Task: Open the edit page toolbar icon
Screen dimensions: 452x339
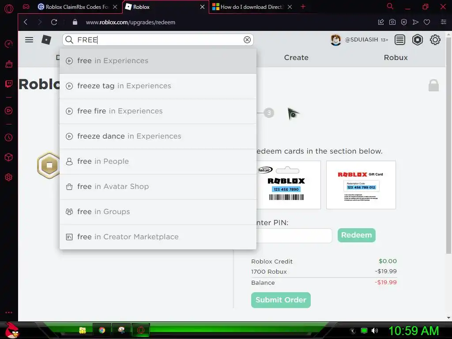Action: pyautogui.click(x=381, y=22)
